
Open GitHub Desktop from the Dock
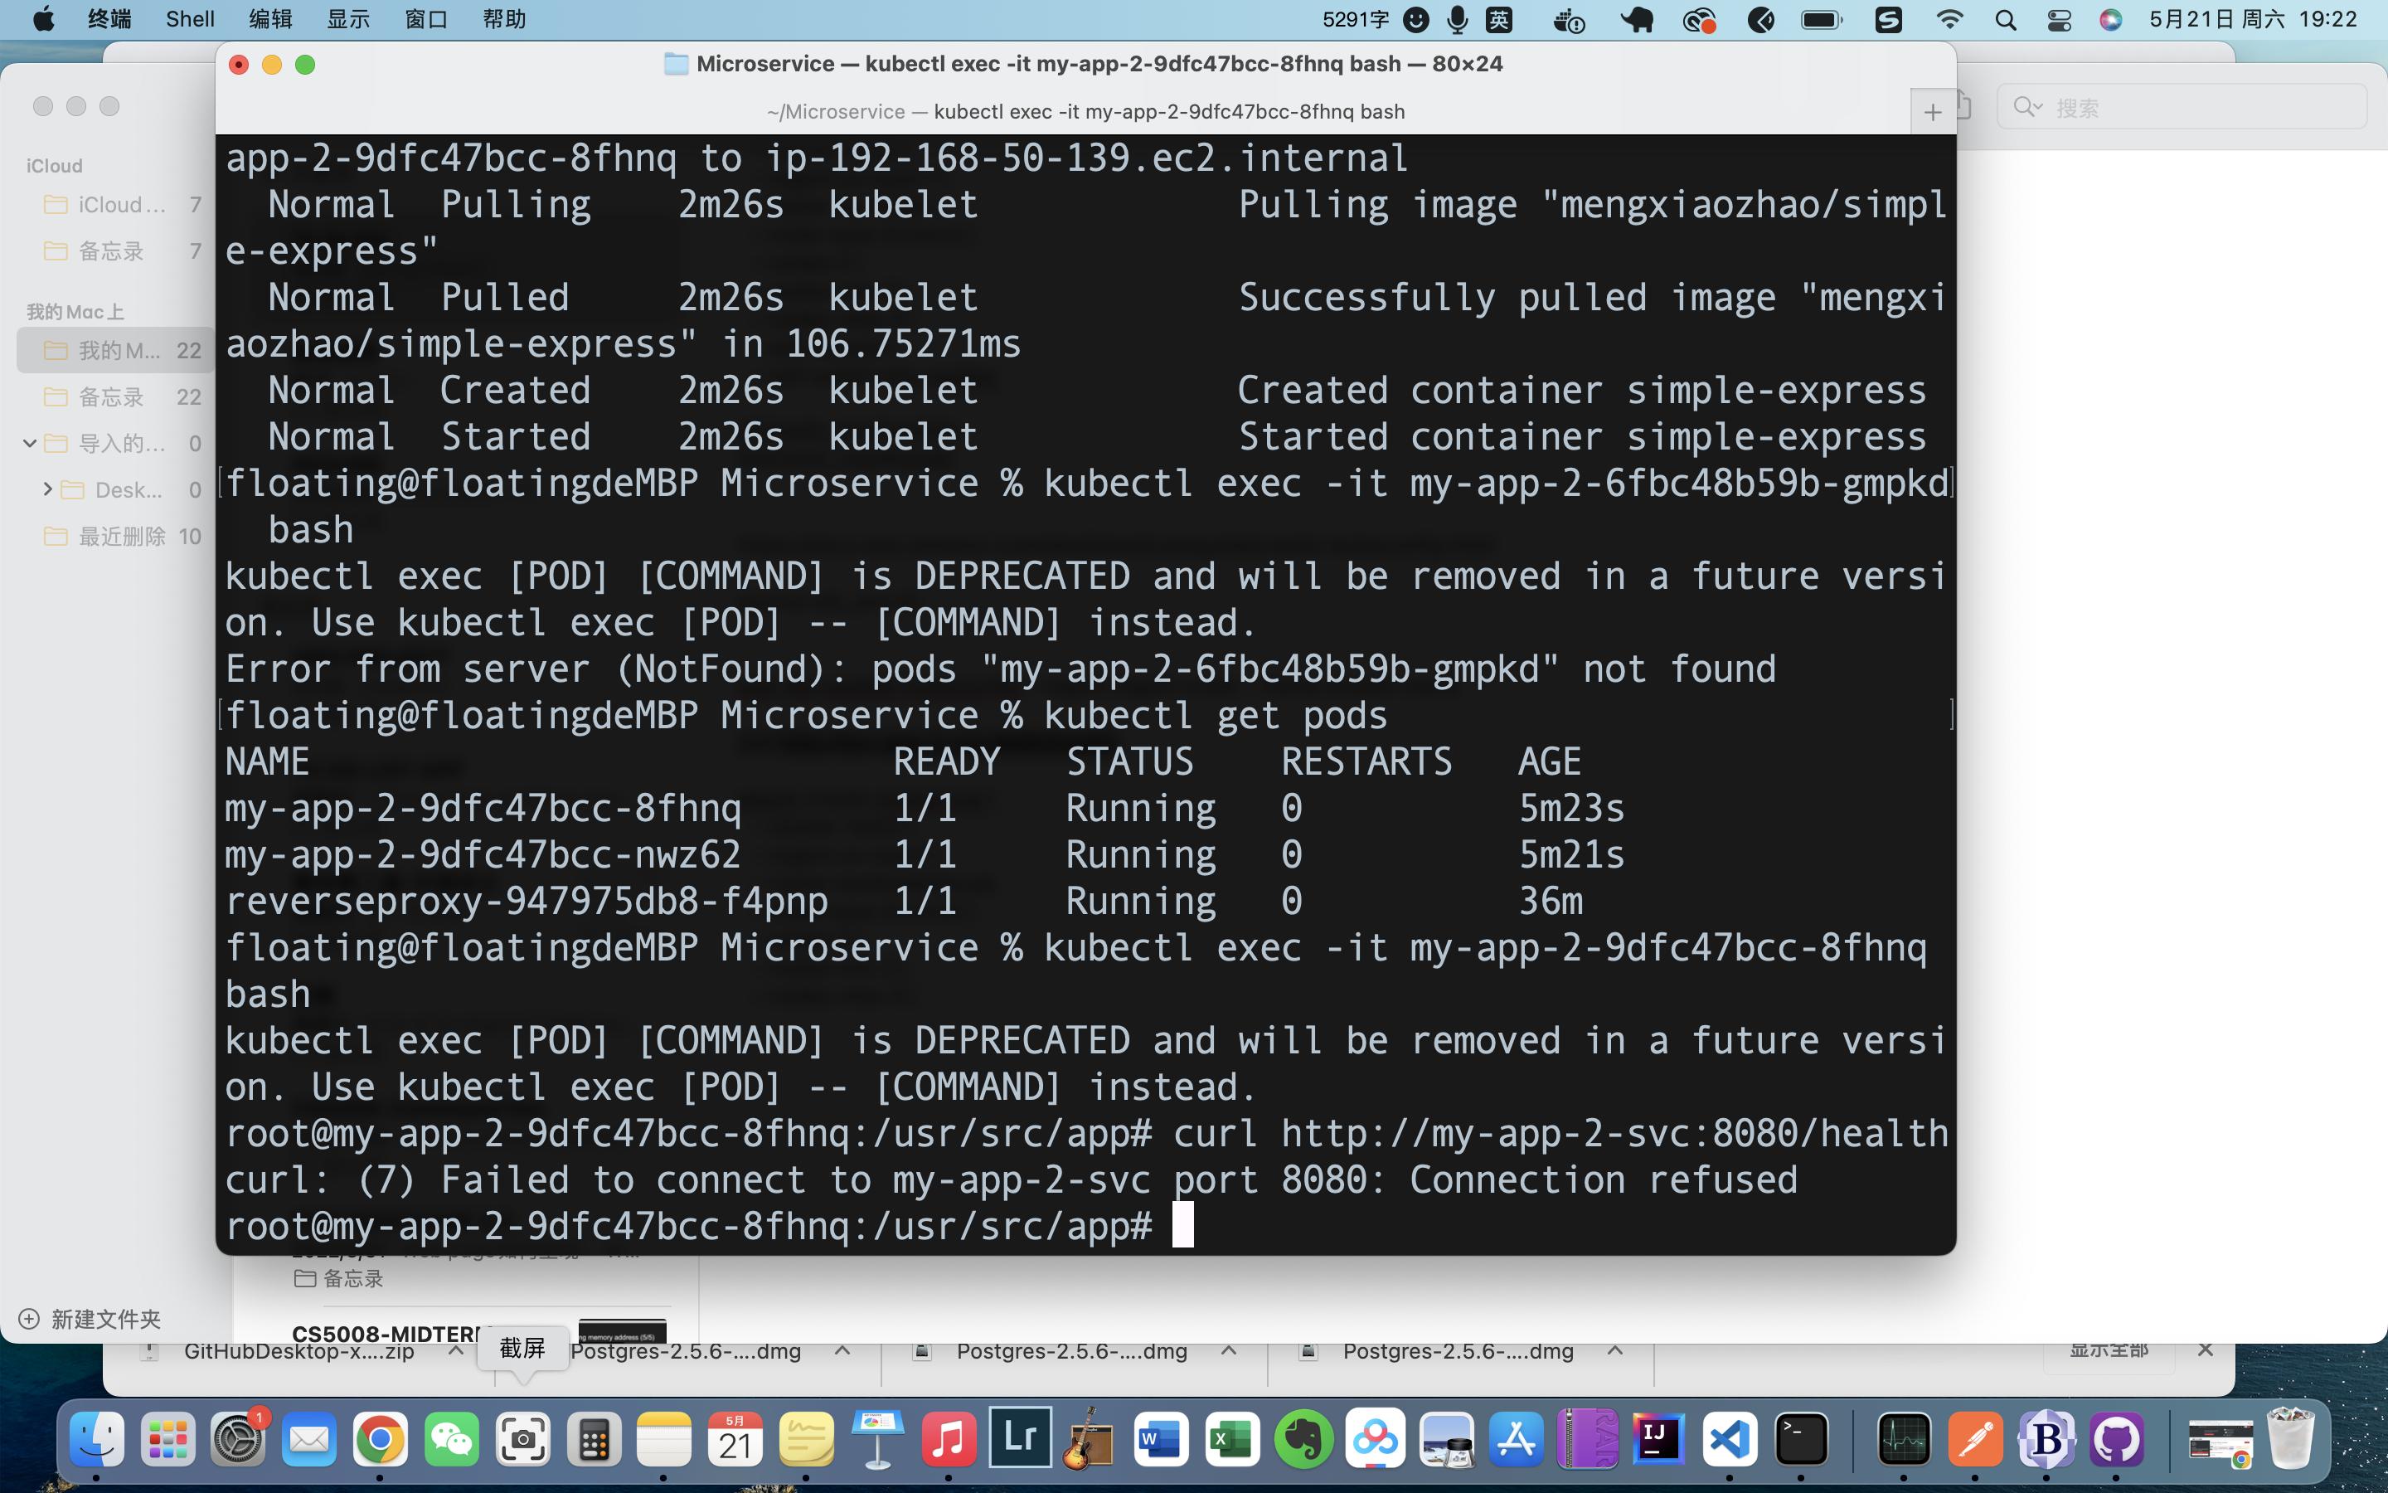click(2118, 1440)
